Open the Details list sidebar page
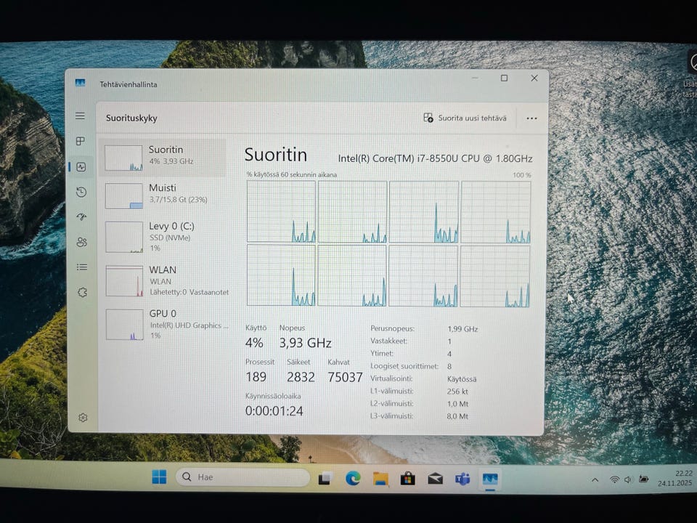Viewport: 697px width, 523px height. [x=82, y=267]
